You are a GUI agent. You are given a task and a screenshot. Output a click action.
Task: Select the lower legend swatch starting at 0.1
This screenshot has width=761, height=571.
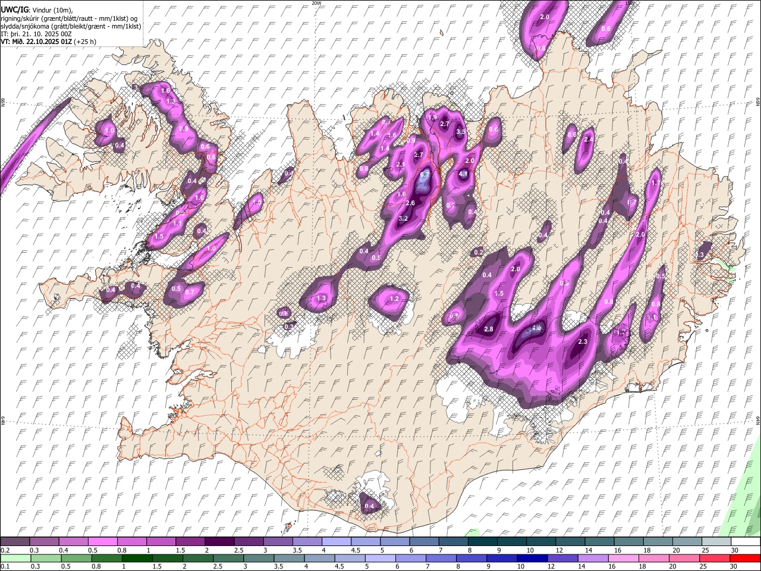[15, 558]
